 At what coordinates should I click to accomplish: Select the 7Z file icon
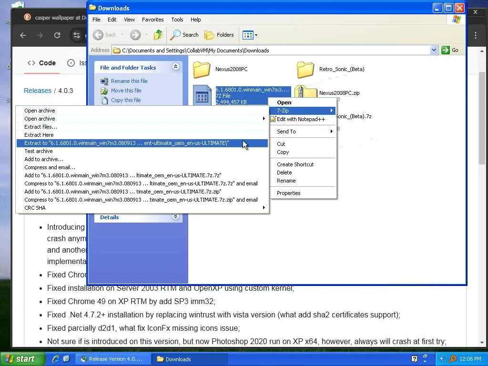point(202,95)
